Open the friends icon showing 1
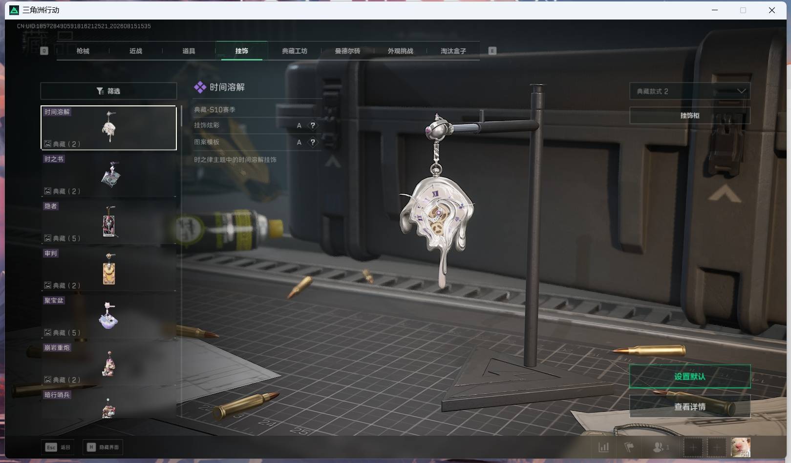 (x=661, y=447)
